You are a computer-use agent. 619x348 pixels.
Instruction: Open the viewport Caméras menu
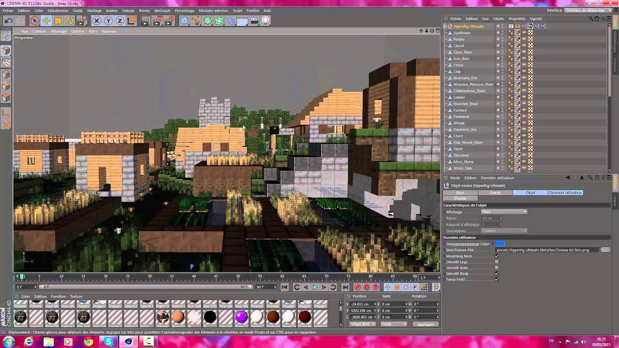(39, 31)
